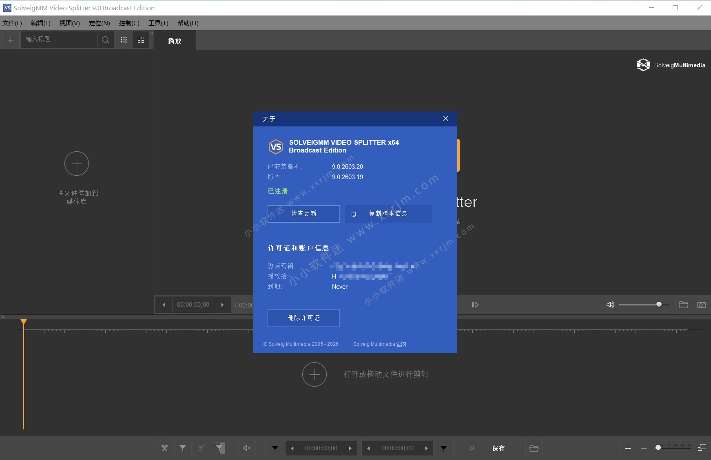Click the copy icon next to 复制版本信息
The image size is (711, 460).
[353, 214]
